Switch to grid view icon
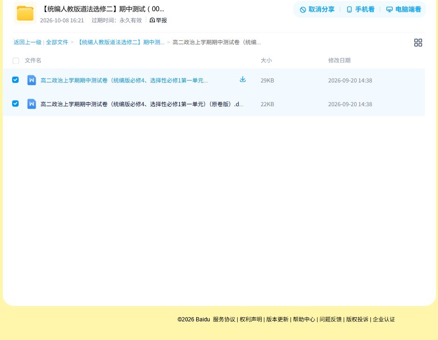Viewport: 438px width, 340px height. click(418, 43)
